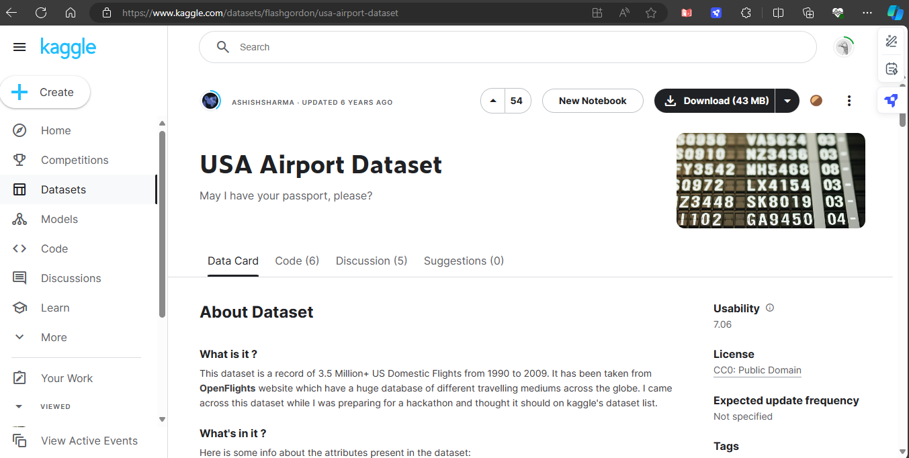The image size is (909, 458).
Task: Open the user profile avatar
Action: click(x=843, y=47)
